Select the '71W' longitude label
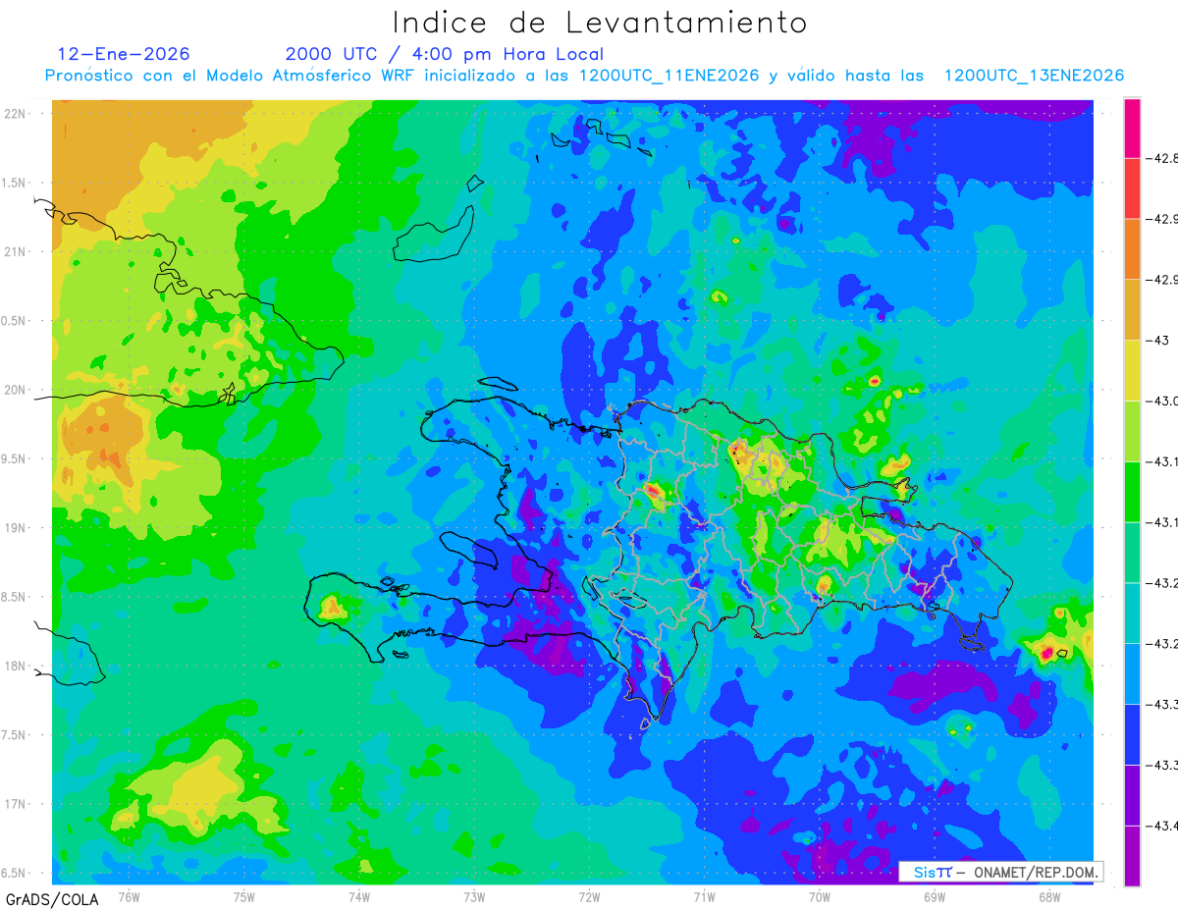 pos(704,896)
